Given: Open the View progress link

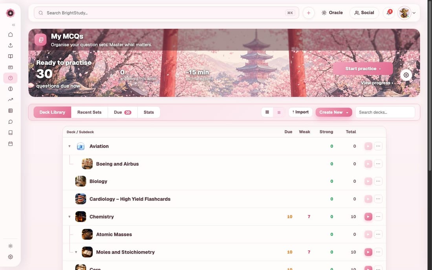Looking at the screenshot, I should pyautogui.click(x=377, y=83).
